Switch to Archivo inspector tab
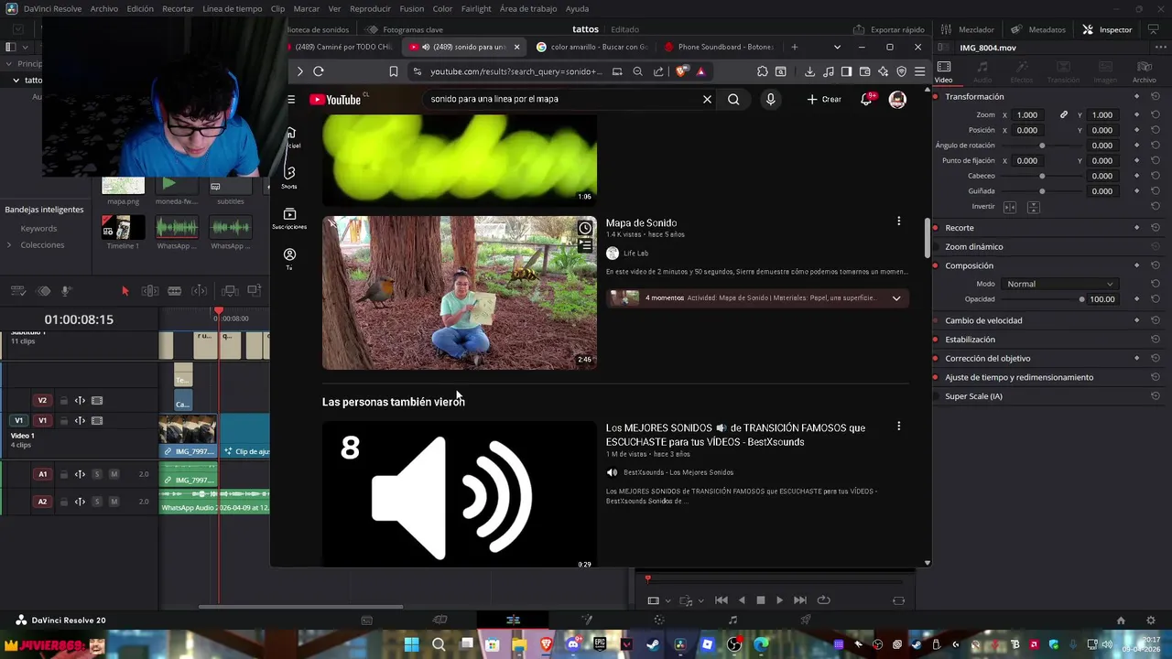The height and width of the screenshot is (659, 1172). [x=1144, y=71]
